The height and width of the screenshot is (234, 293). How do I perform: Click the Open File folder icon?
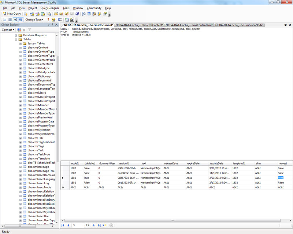tap(56, 14)
